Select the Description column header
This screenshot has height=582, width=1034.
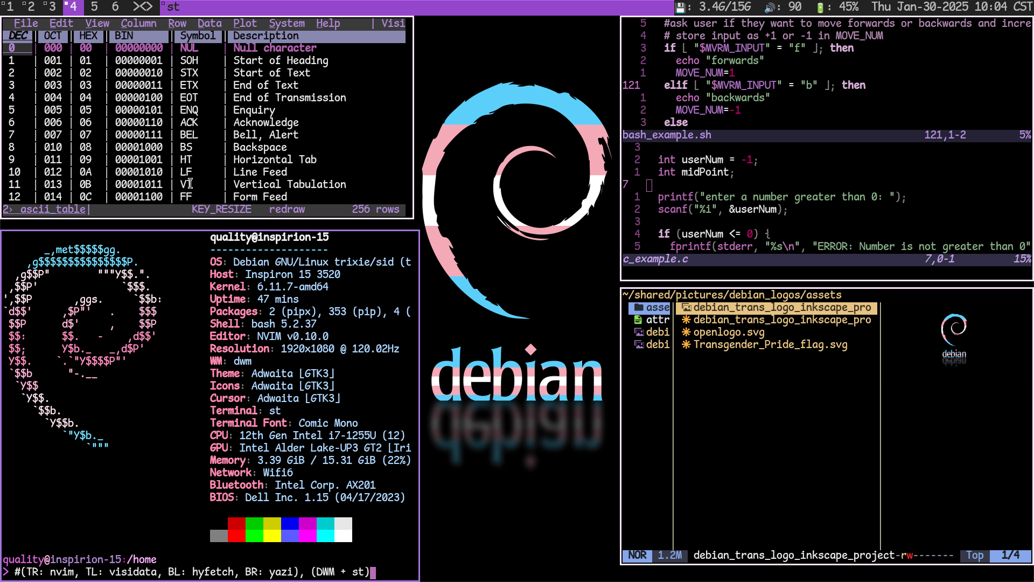point(317,36)
